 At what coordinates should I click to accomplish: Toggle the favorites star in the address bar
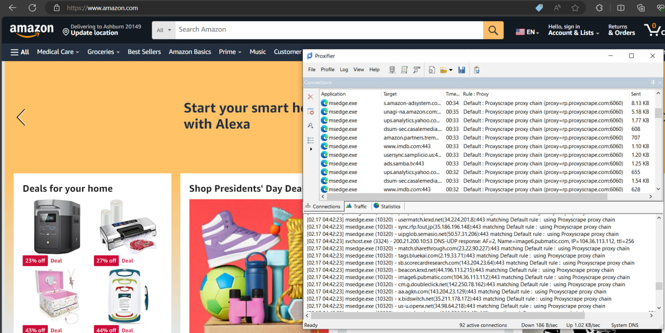click(x=575, y=8)
